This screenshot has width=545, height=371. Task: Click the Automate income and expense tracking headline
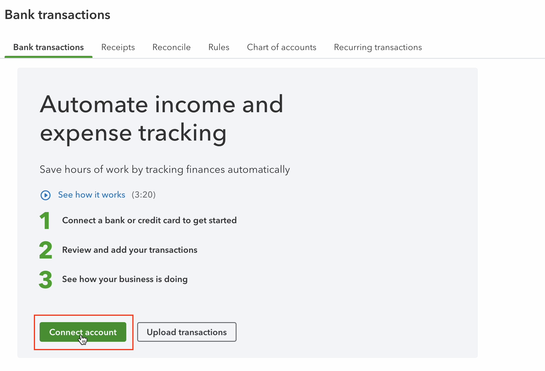tap(162, 119)
